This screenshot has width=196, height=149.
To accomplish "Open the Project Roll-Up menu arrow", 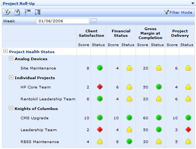I will [193, 3].
